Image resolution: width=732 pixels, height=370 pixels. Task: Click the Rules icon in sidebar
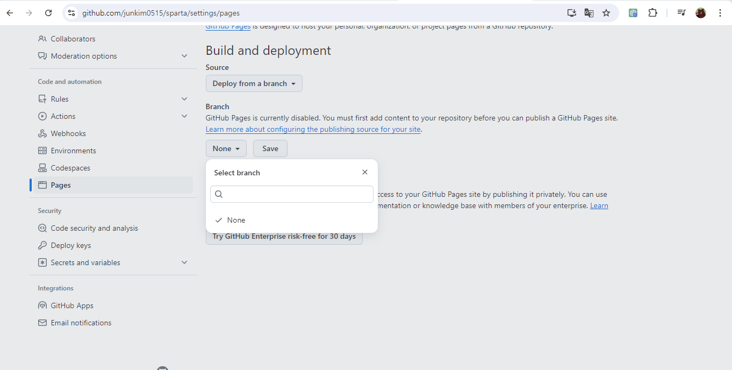pyautogui.click(x=42, y=99)
